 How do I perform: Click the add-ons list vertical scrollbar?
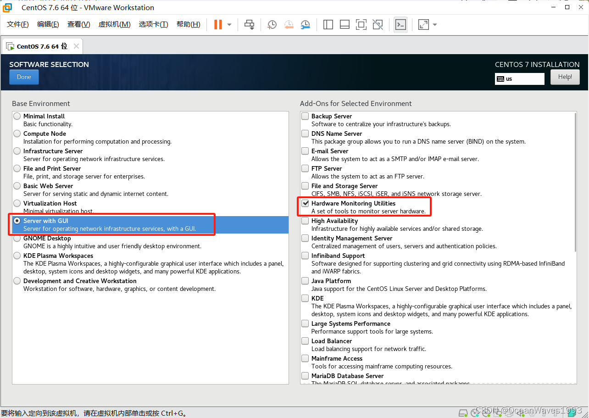576,182
